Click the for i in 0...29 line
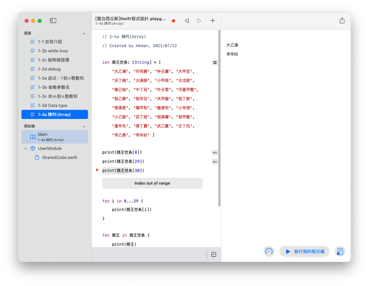Screen dimensions: 369x286 122,201
